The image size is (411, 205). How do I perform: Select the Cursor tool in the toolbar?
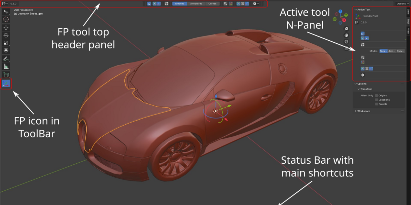coord(6,19)
